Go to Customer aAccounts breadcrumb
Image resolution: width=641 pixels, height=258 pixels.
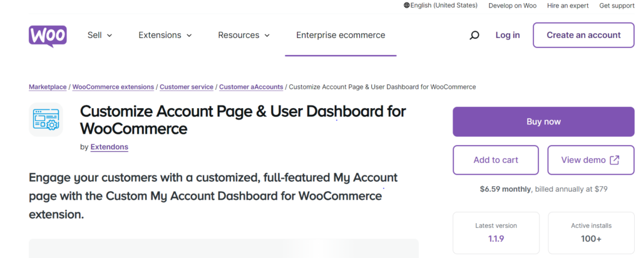(251, 87)
